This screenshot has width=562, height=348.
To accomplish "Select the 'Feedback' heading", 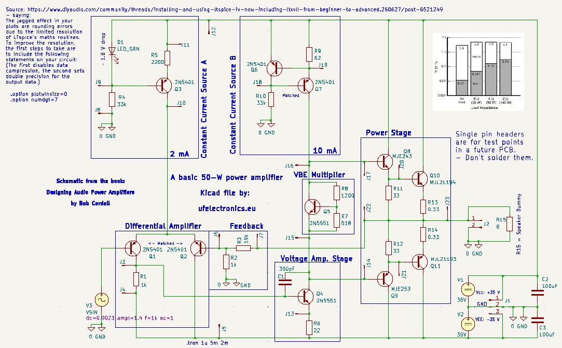I will coord(246,226).
